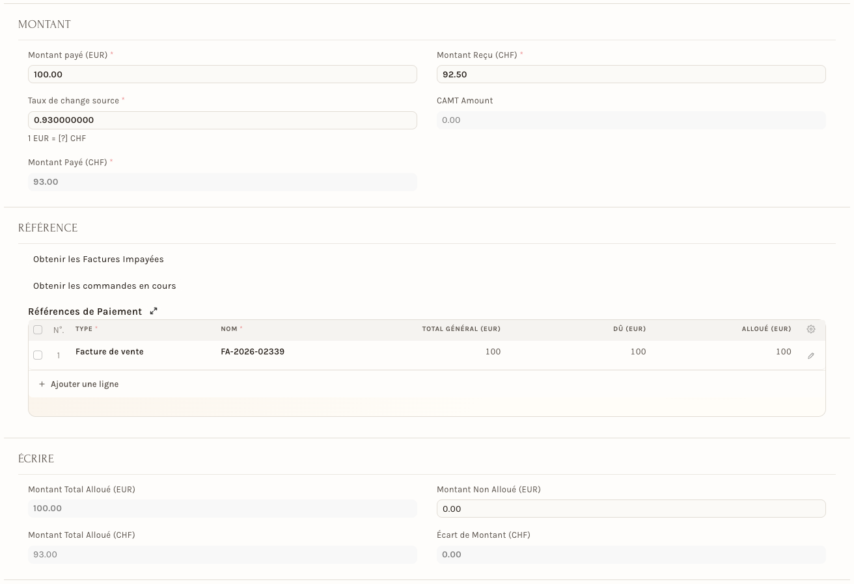Collapse the RÉFÉRENCE section heading
The width and height of the screenshot is (854, 584).
tap(48, 228)
